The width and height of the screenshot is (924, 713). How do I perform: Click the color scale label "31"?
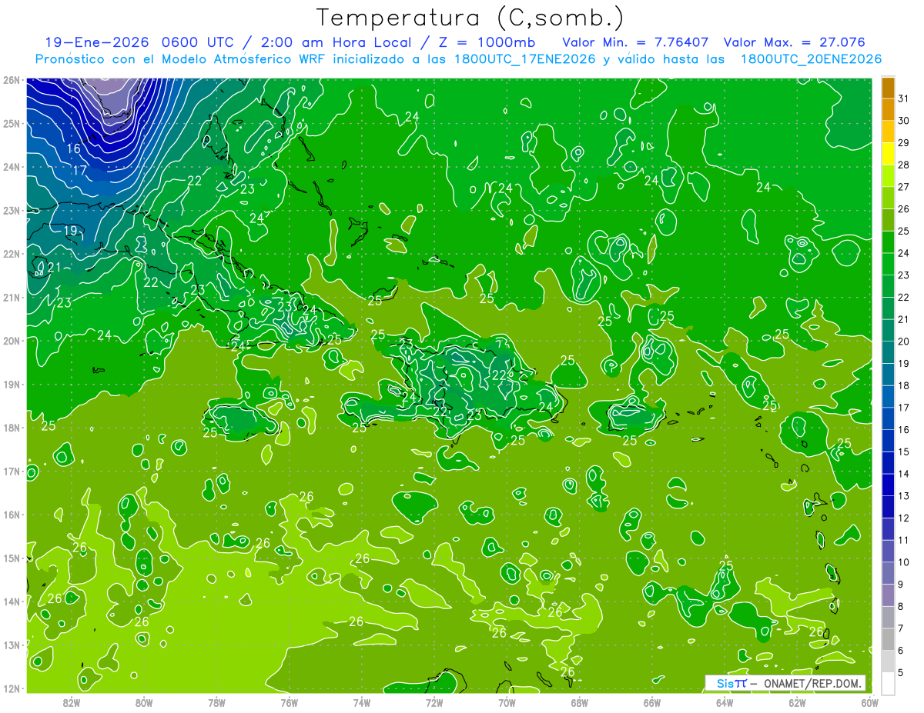[904, 99]
